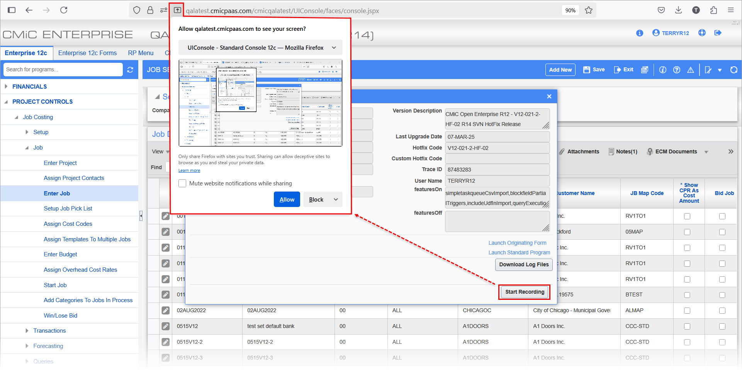Go back in browser history

[29, 10]
